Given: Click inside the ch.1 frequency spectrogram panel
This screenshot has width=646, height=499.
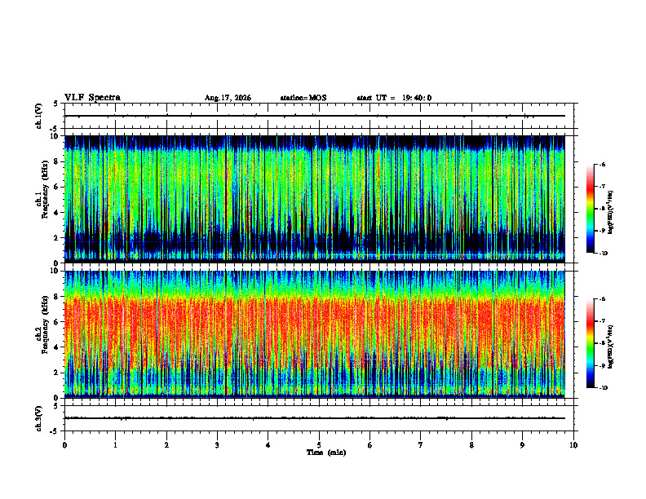Looking at the screenshot, I should point(315,199).
